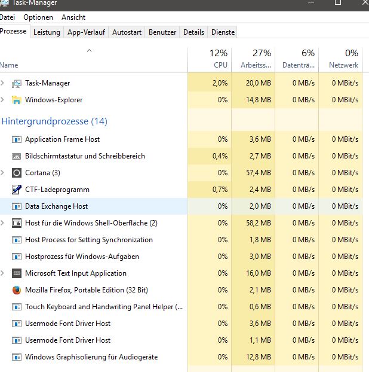Screen dimensions: 369x372
Task: Click the Bildschirmtastatur keyboard icon
Action: 17,156
